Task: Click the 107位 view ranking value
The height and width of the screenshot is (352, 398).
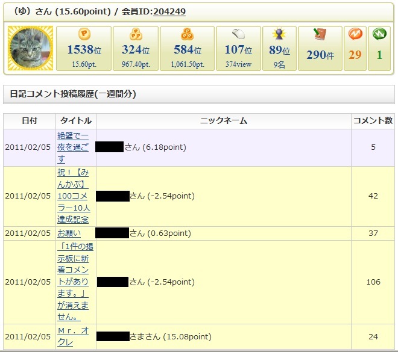Action: [x=239, y=51]
